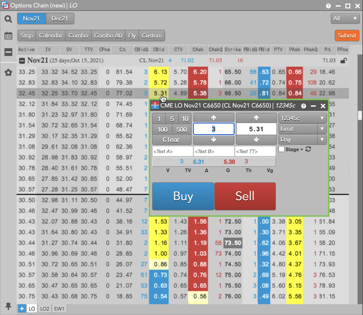Click the settings gear icon in sidebar
This screenshot has width=363, height=315.
click(8, 72)
